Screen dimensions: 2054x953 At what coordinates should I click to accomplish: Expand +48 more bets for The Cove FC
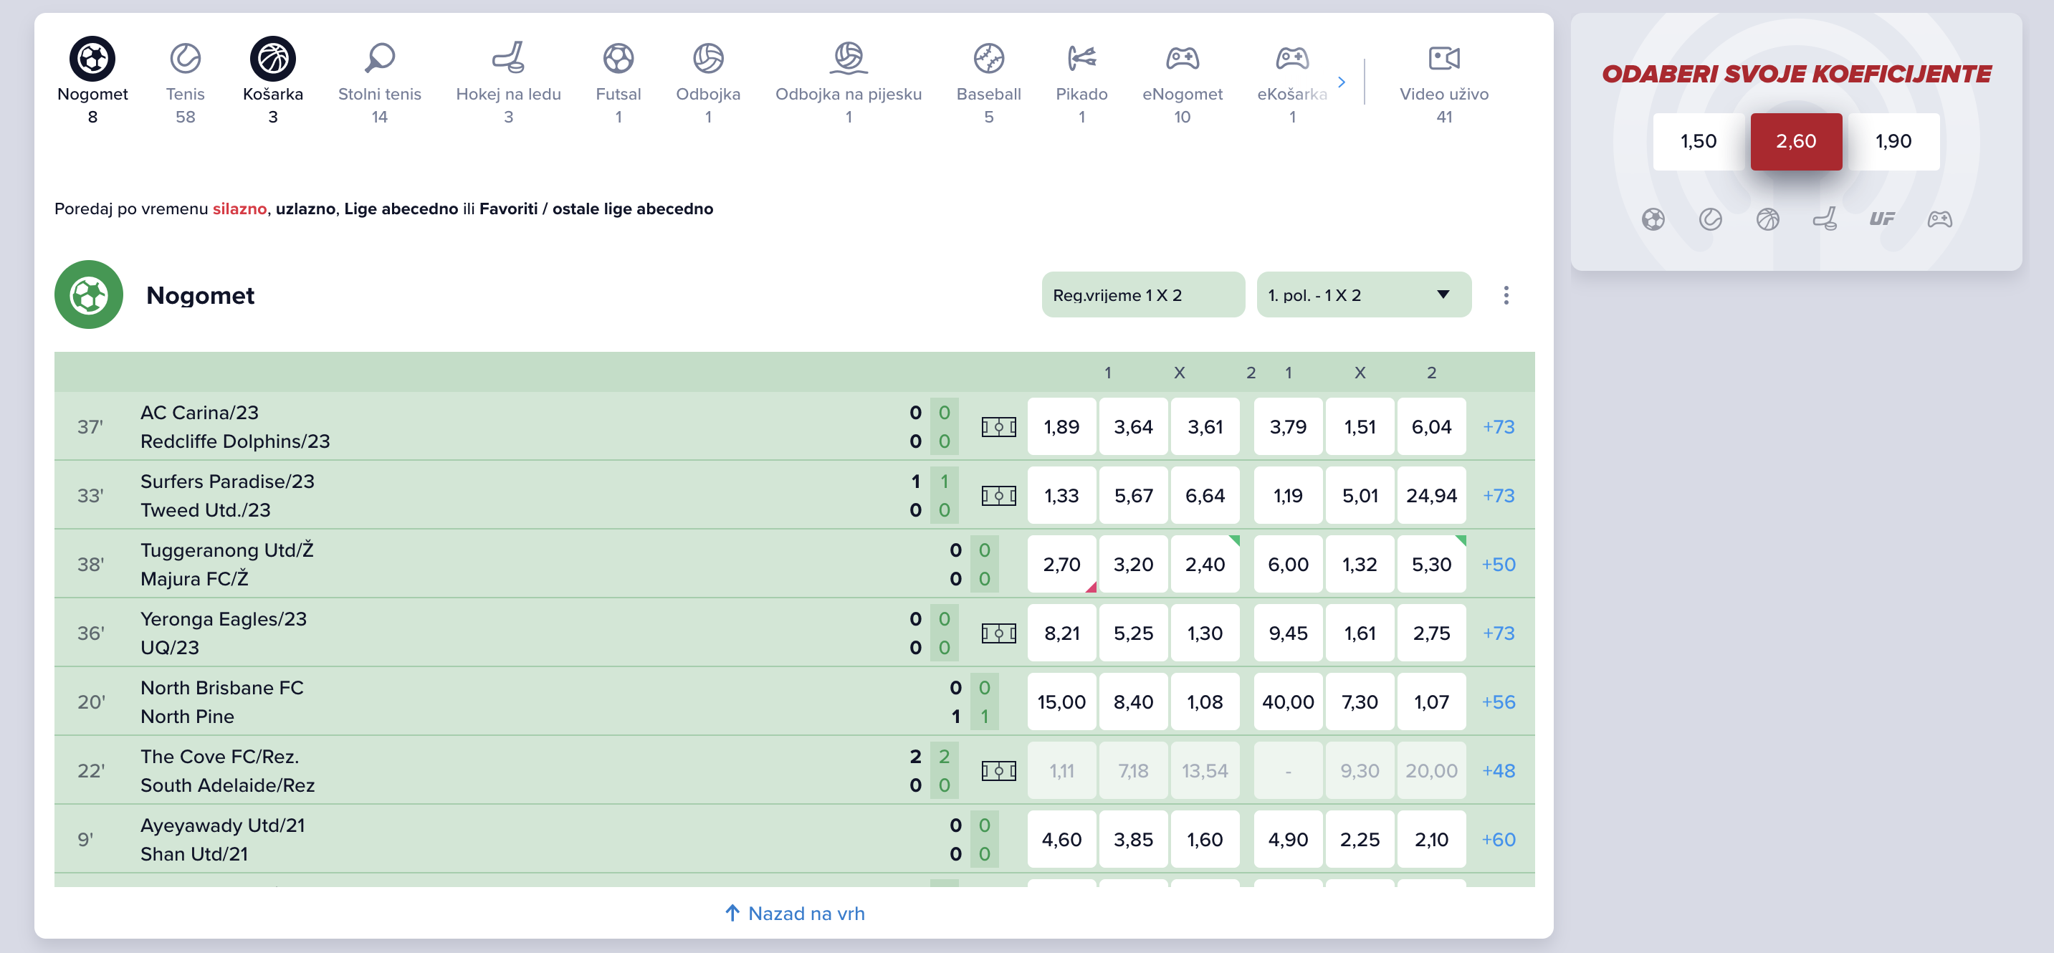pyautogui.click(x=1499, y=771)
